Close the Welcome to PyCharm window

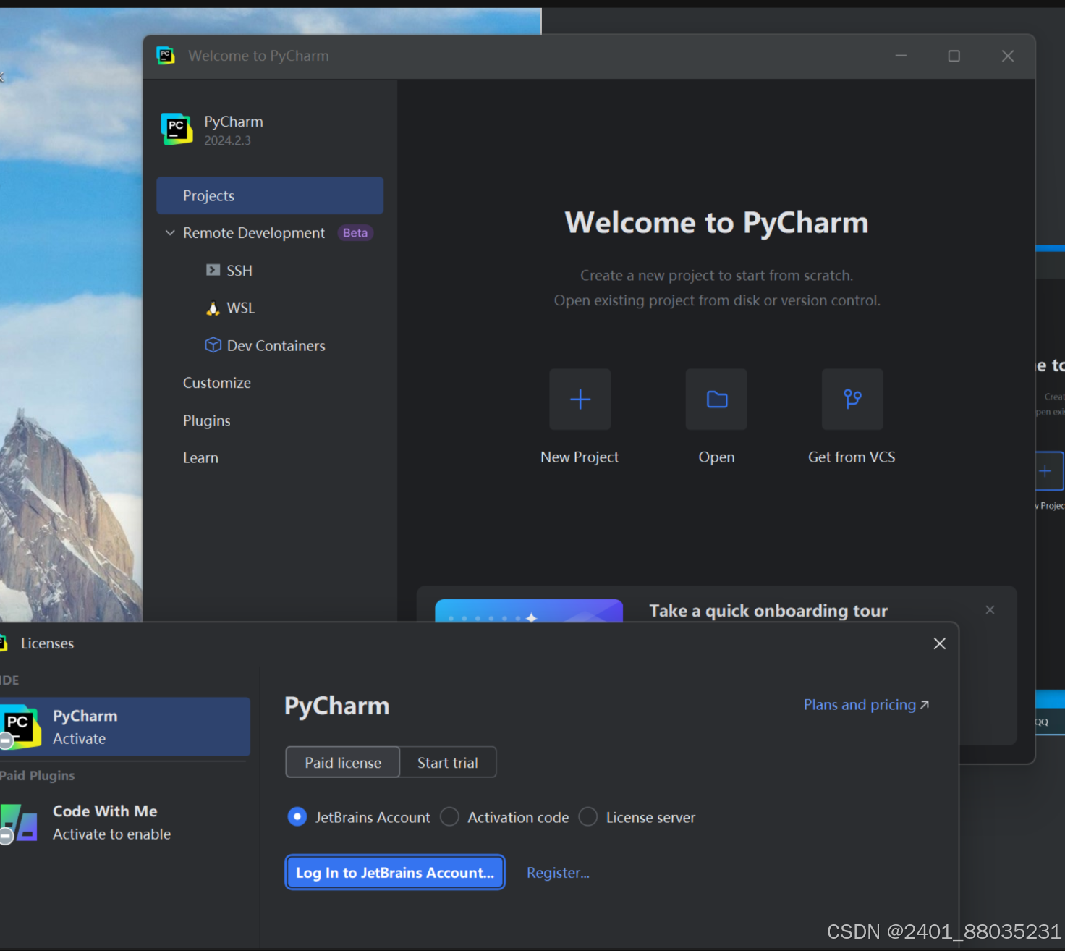[x=1008, y=56]
